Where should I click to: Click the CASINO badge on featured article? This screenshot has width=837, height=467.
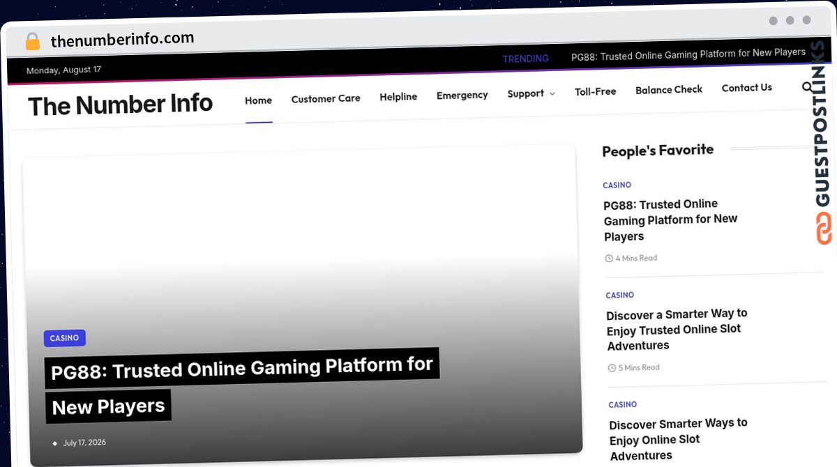64,338
